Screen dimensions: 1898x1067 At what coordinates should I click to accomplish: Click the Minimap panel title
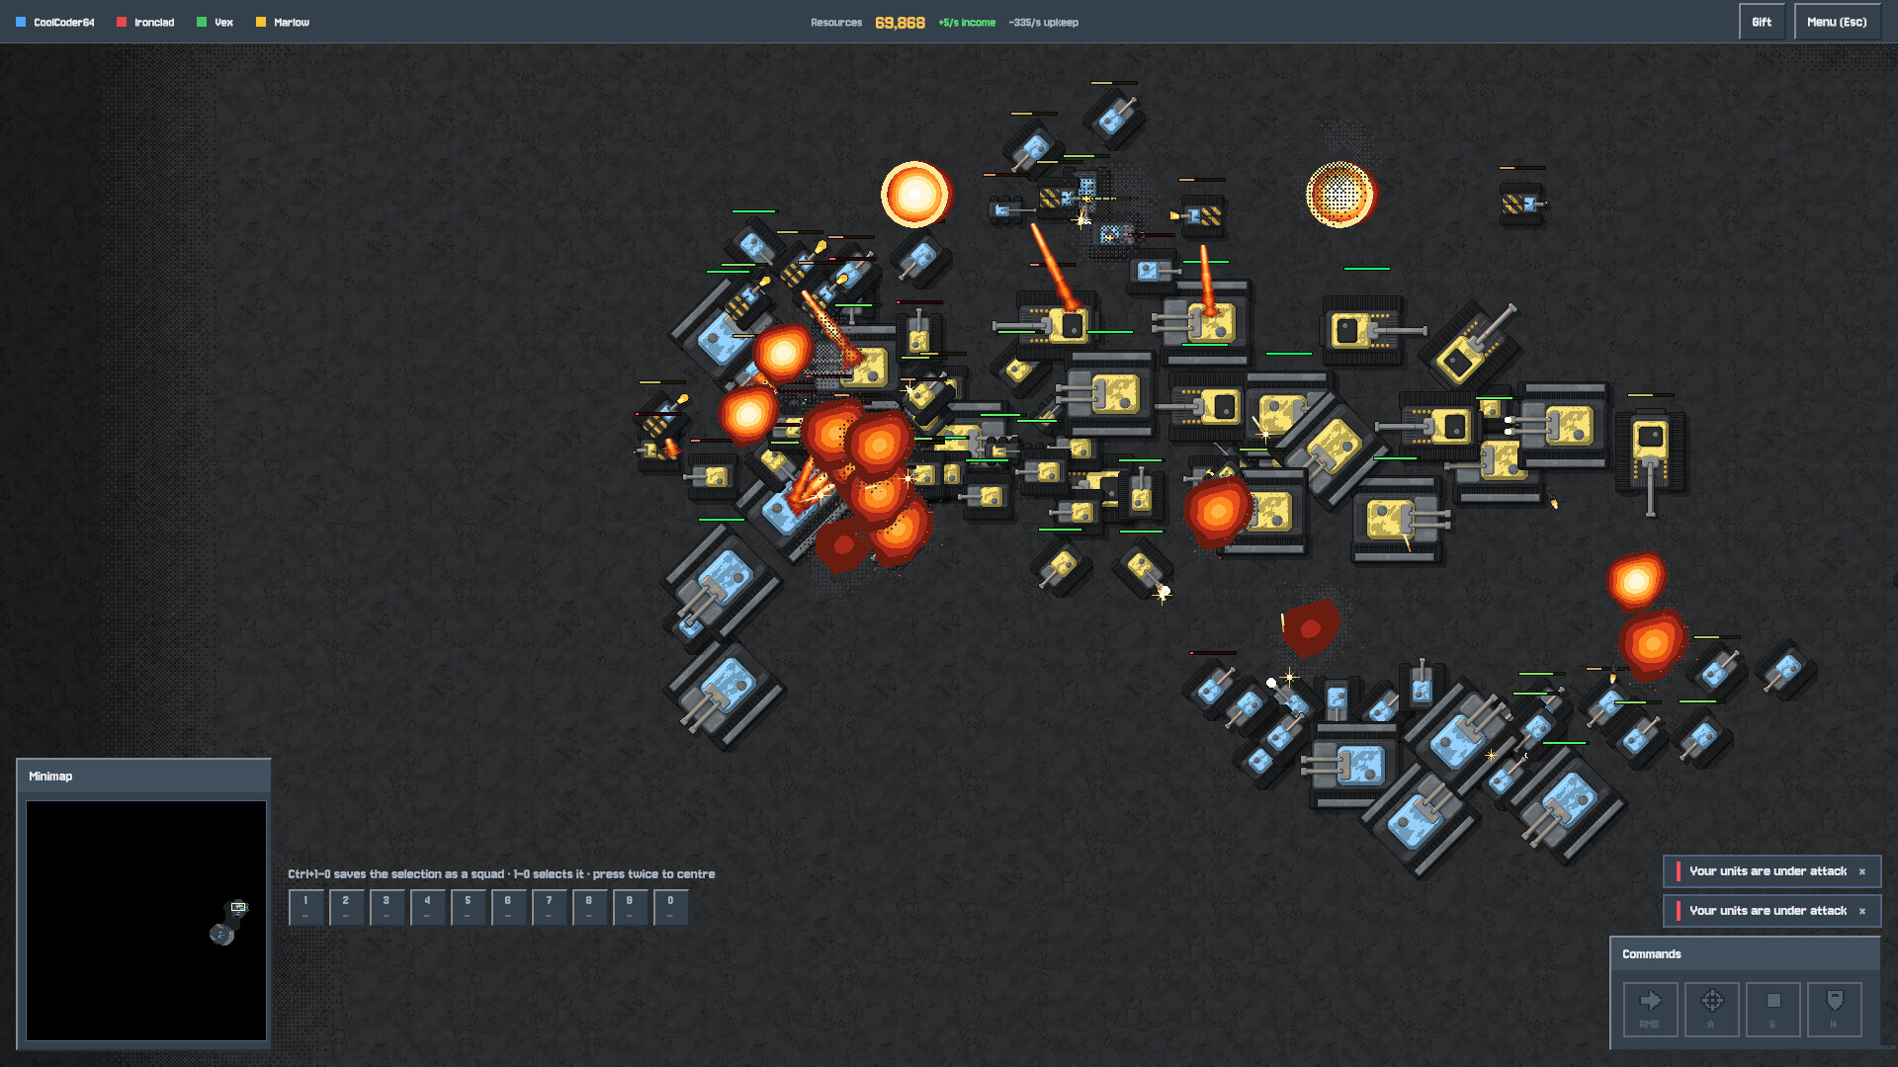(x=50, y=777)
